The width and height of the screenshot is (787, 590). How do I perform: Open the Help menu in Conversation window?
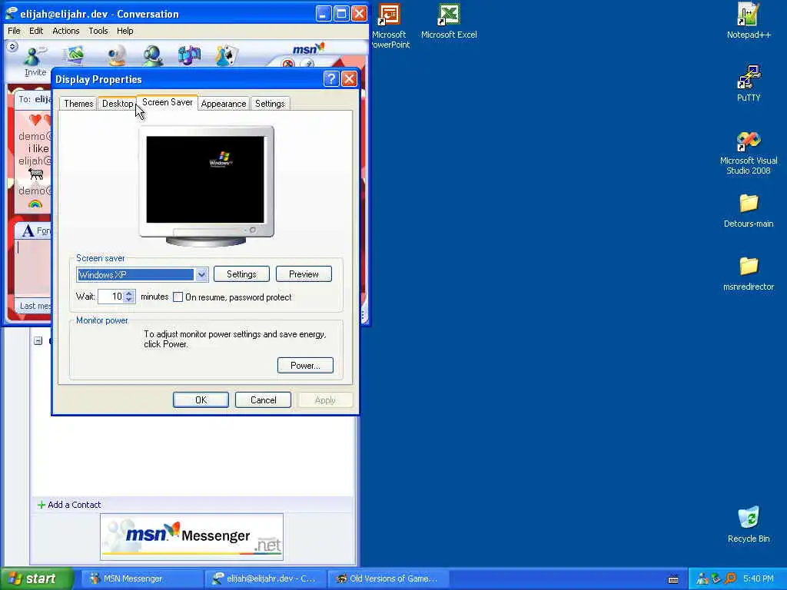pos(125,31)
